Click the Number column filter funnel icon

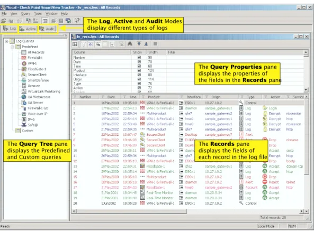[x=75, y=97]
